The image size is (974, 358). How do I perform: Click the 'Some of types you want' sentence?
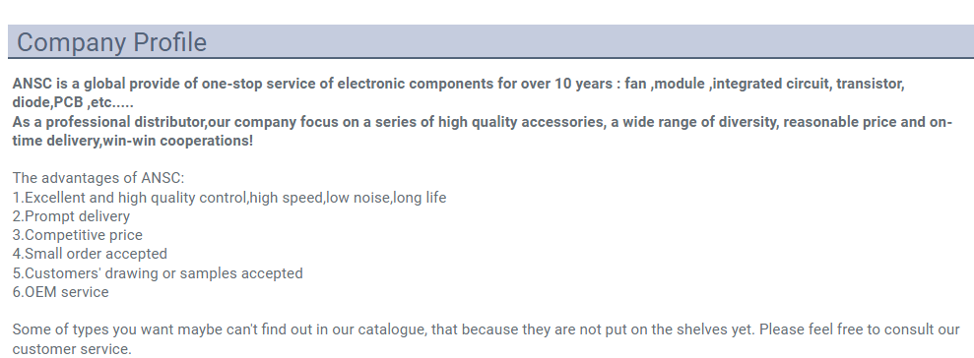[x=487, y=329]
